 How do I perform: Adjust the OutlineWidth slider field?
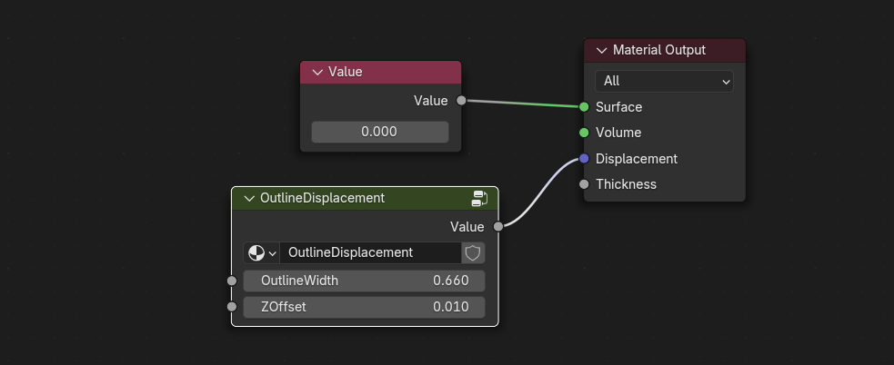point(364,281)
